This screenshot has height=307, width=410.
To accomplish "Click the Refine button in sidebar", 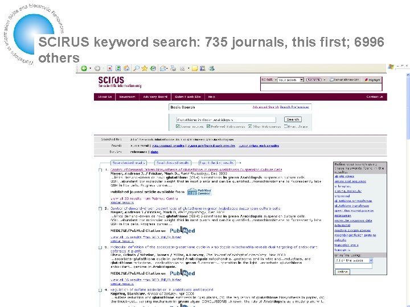I will click(342, 272).
